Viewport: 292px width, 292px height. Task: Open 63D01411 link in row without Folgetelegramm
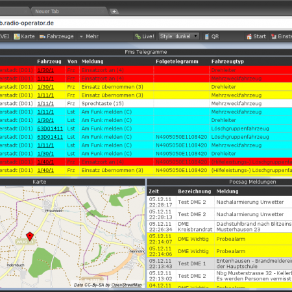point(50,128)
